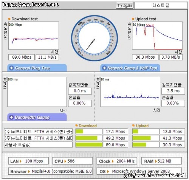189x180 pixels.
Task: Click the General Ping Test arrow icon
Action: (11, 68)
